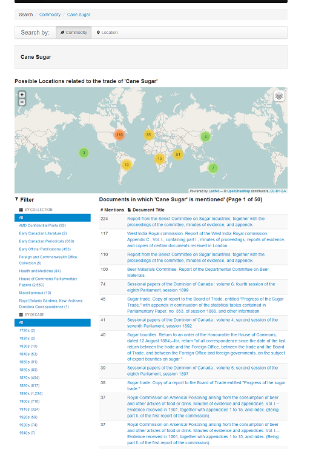Filter documents by the 1890s decade
This screenshot has width=313, height=449.
[x=31, y=393]
